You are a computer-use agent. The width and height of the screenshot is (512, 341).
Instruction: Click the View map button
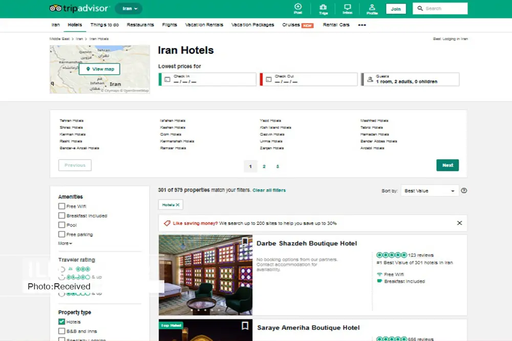100,69
